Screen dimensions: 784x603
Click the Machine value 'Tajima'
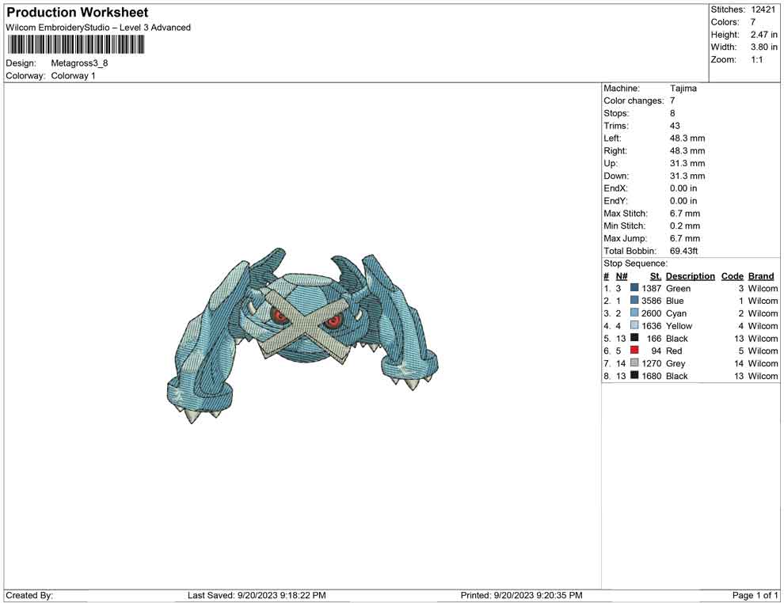pos(683,89)
